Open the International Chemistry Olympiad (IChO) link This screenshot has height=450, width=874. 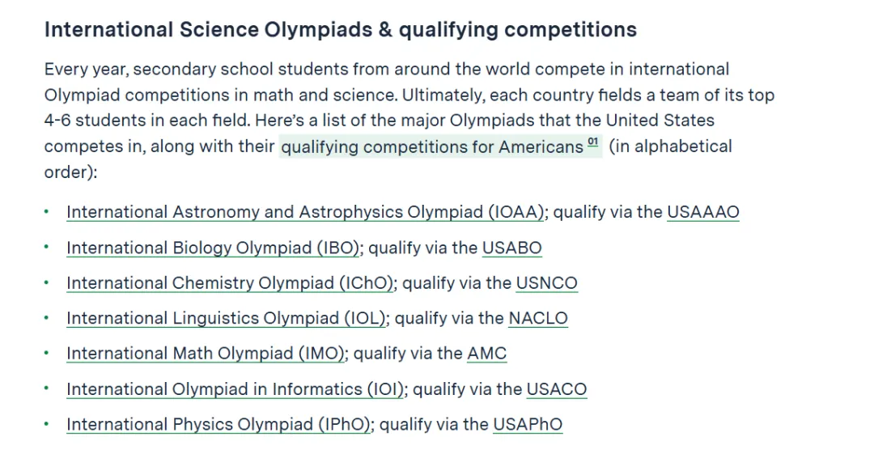click(230, 283)
